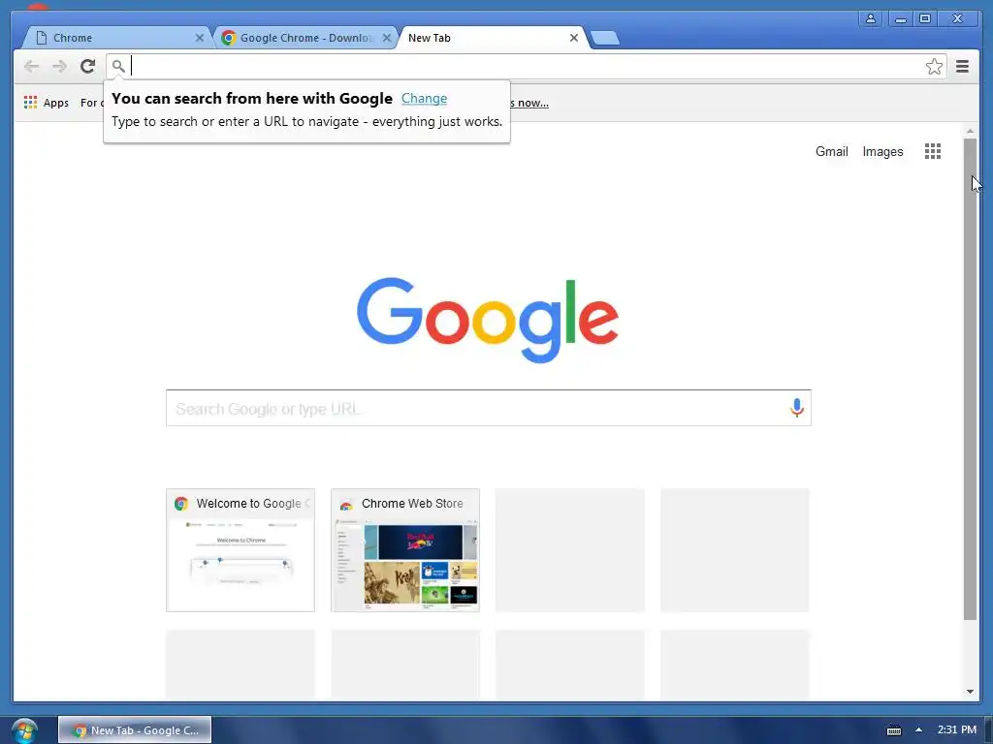This screenshot has width=993, height=744.
Task: Focus the address bar field
Action: [526, 67]
